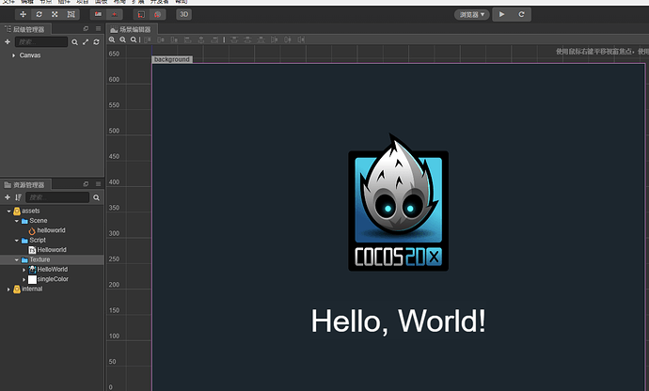Expand the internal assets folder
649x391 pixels.
[x=8, y=289]
